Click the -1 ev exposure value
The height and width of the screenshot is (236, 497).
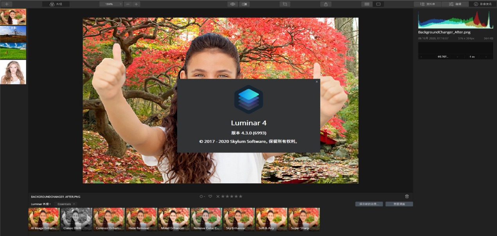[x=472, y=57]
